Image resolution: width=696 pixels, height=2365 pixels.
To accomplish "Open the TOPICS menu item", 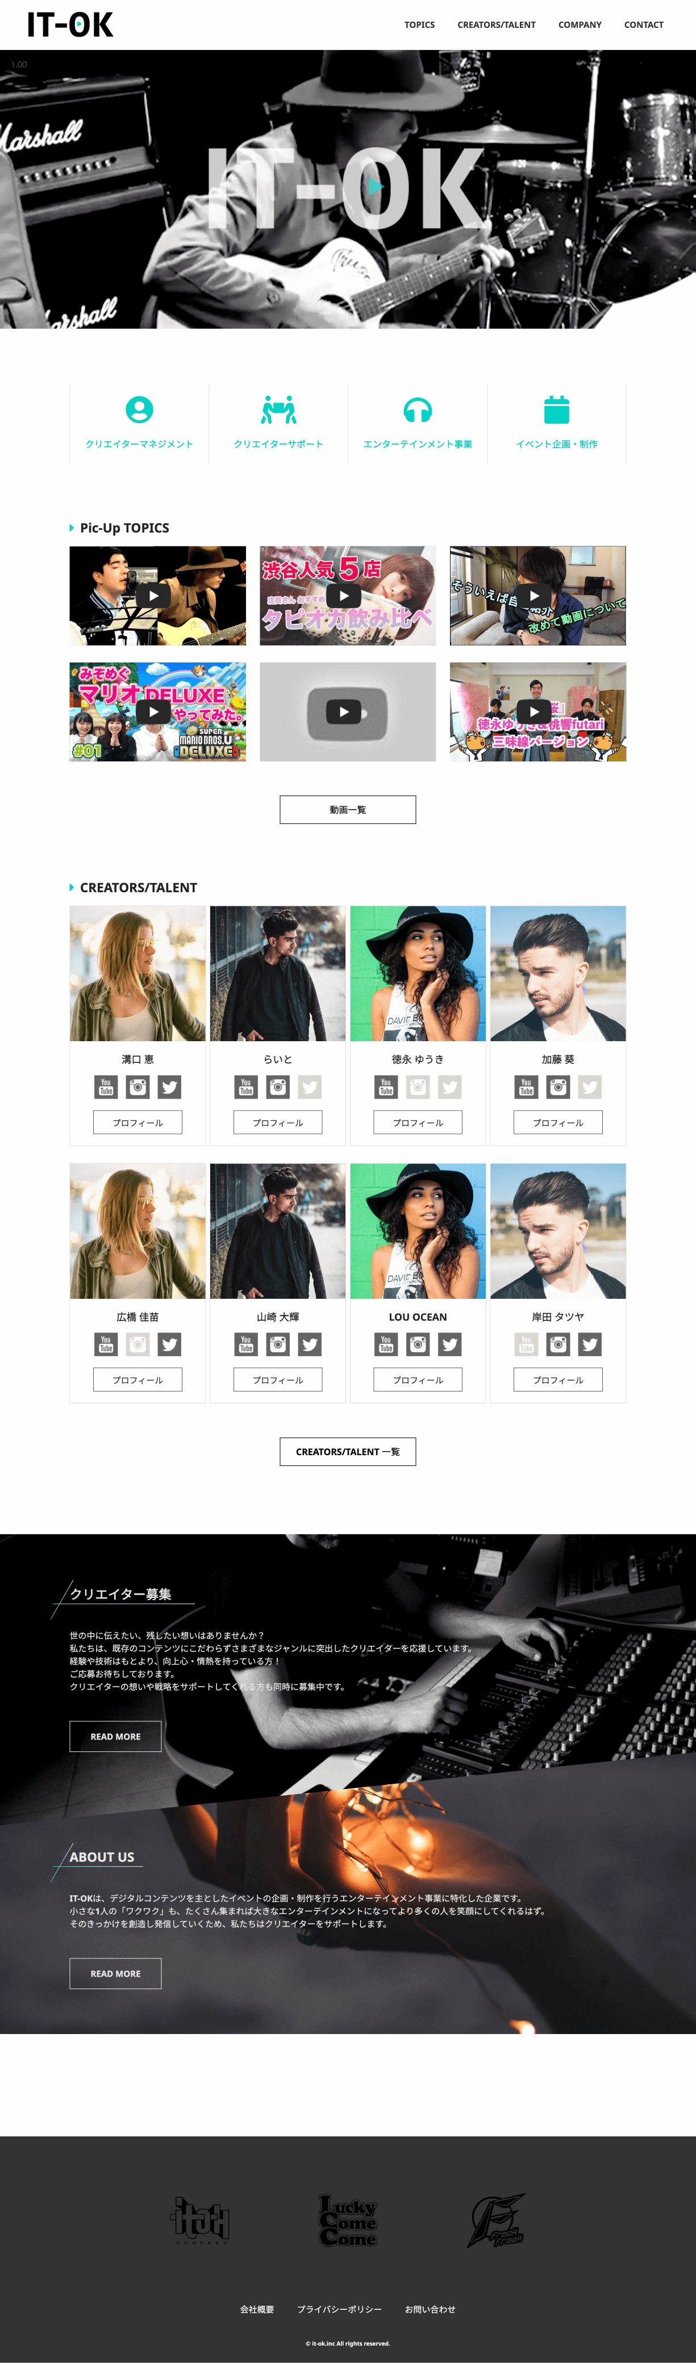I will point(419,25).
